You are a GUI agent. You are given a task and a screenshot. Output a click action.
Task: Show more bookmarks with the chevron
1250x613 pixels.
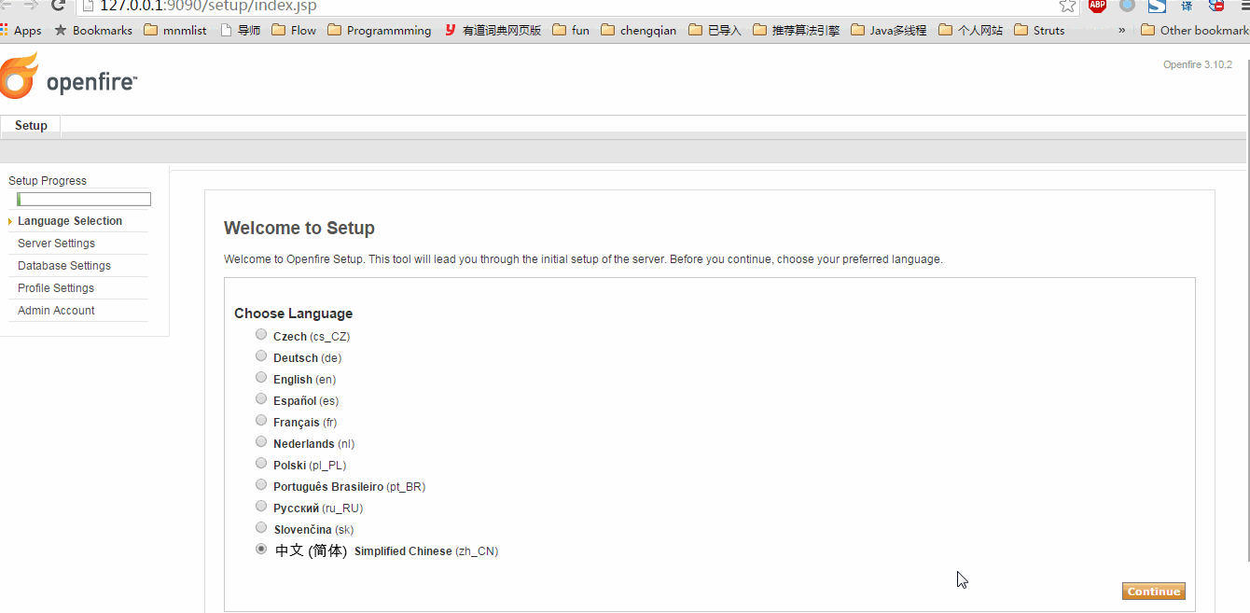(x=1121, y=30)
